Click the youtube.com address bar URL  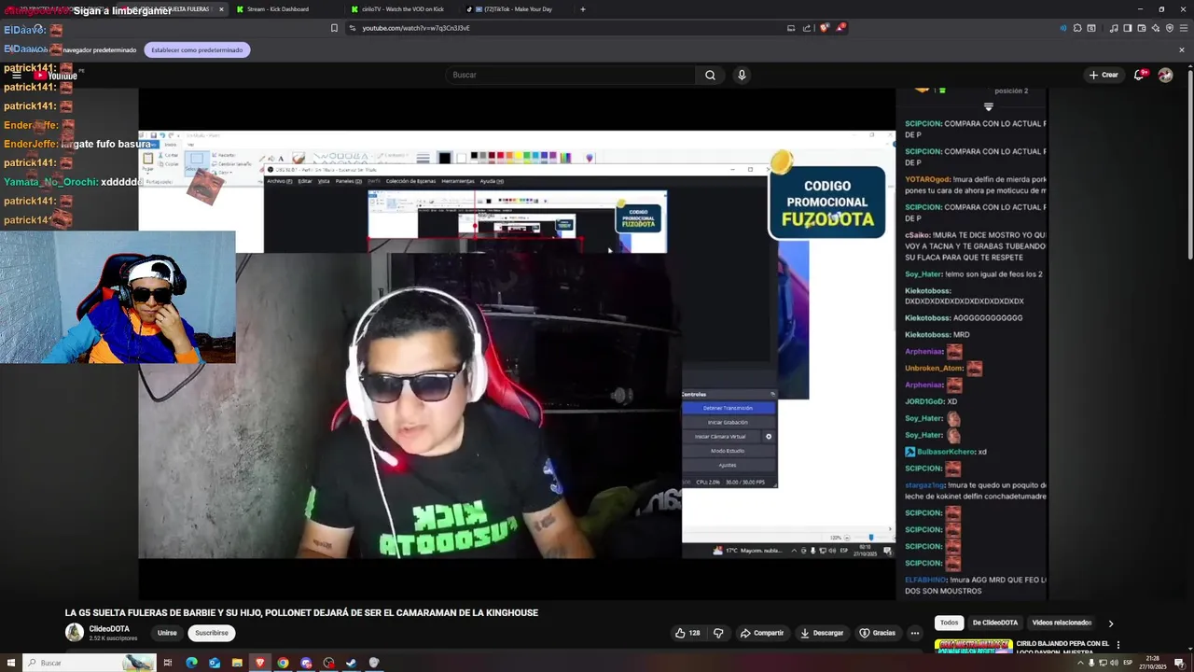pos(416,28)
